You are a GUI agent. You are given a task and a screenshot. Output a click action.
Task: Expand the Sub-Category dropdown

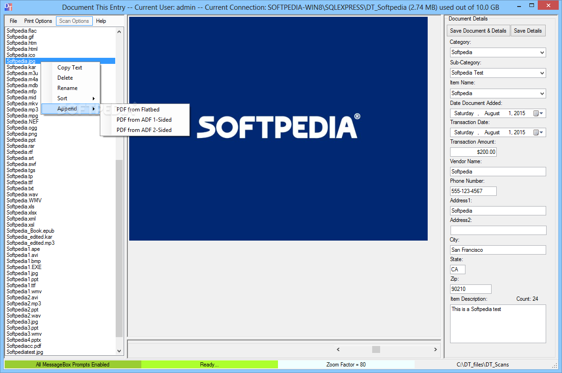[542, 73]
